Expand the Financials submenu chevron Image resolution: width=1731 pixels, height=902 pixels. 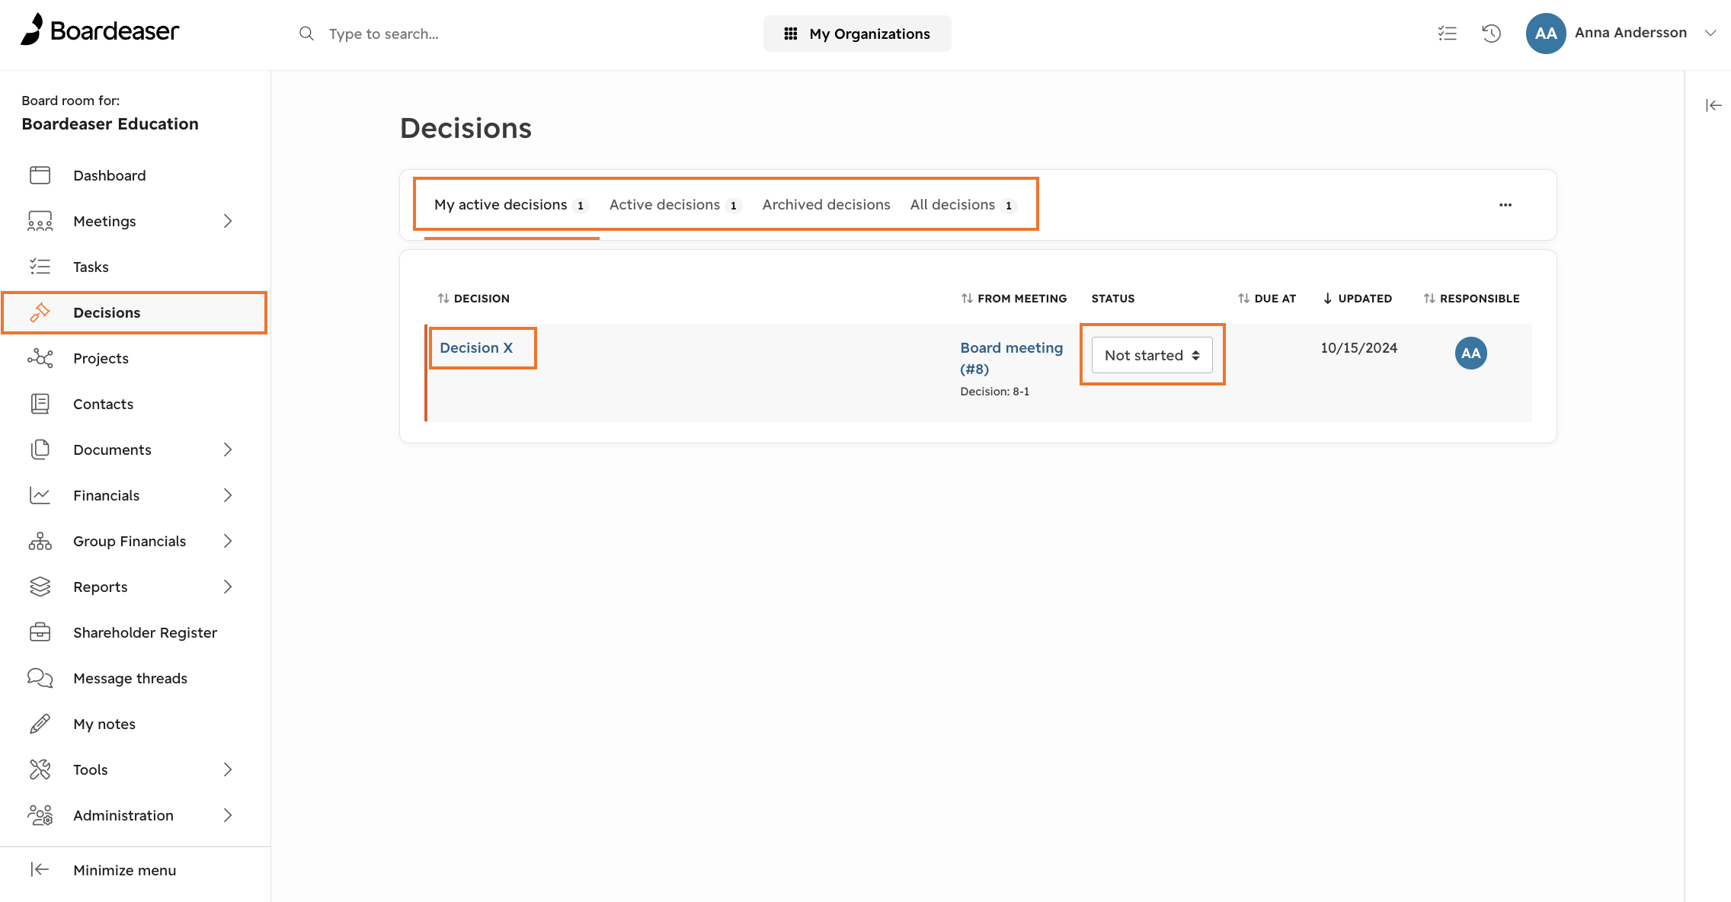click(228, 495)
